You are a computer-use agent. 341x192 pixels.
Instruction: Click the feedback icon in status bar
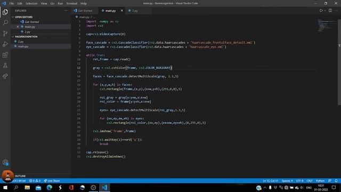click(330, 181)
